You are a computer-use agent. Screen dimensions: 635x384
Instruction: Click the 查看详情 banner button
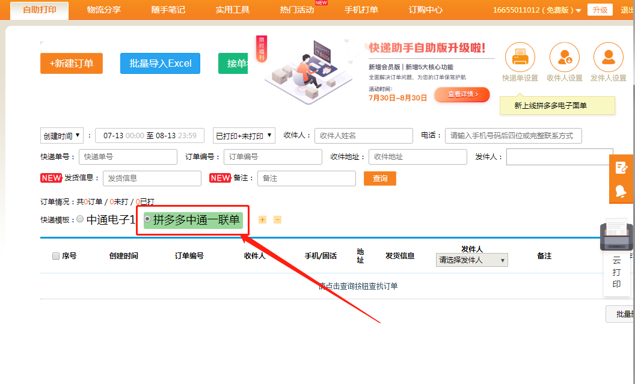tap(462, 94)
